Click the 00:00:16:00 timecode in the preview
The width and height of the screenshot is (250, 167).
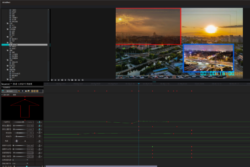click(x=217, y=74)
